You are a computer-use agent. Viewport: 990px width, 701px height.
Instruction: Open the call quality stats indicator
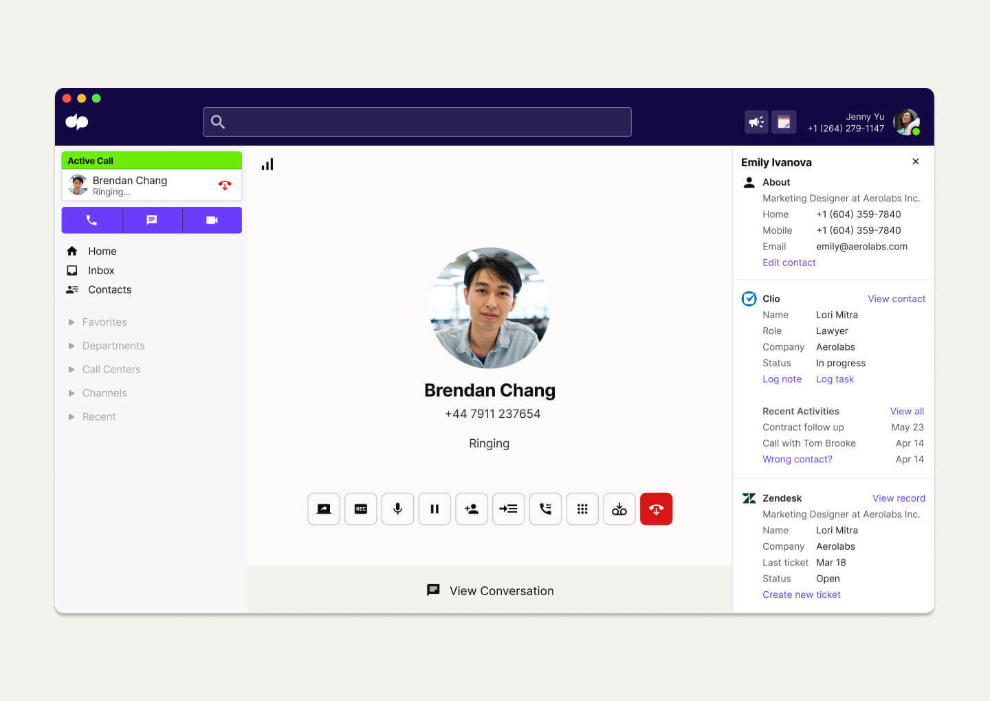pyautogui.click(x=267, y=164)
